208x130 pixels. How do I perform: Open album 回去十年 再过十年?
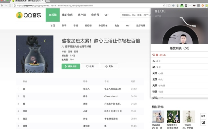click(113, 111)
